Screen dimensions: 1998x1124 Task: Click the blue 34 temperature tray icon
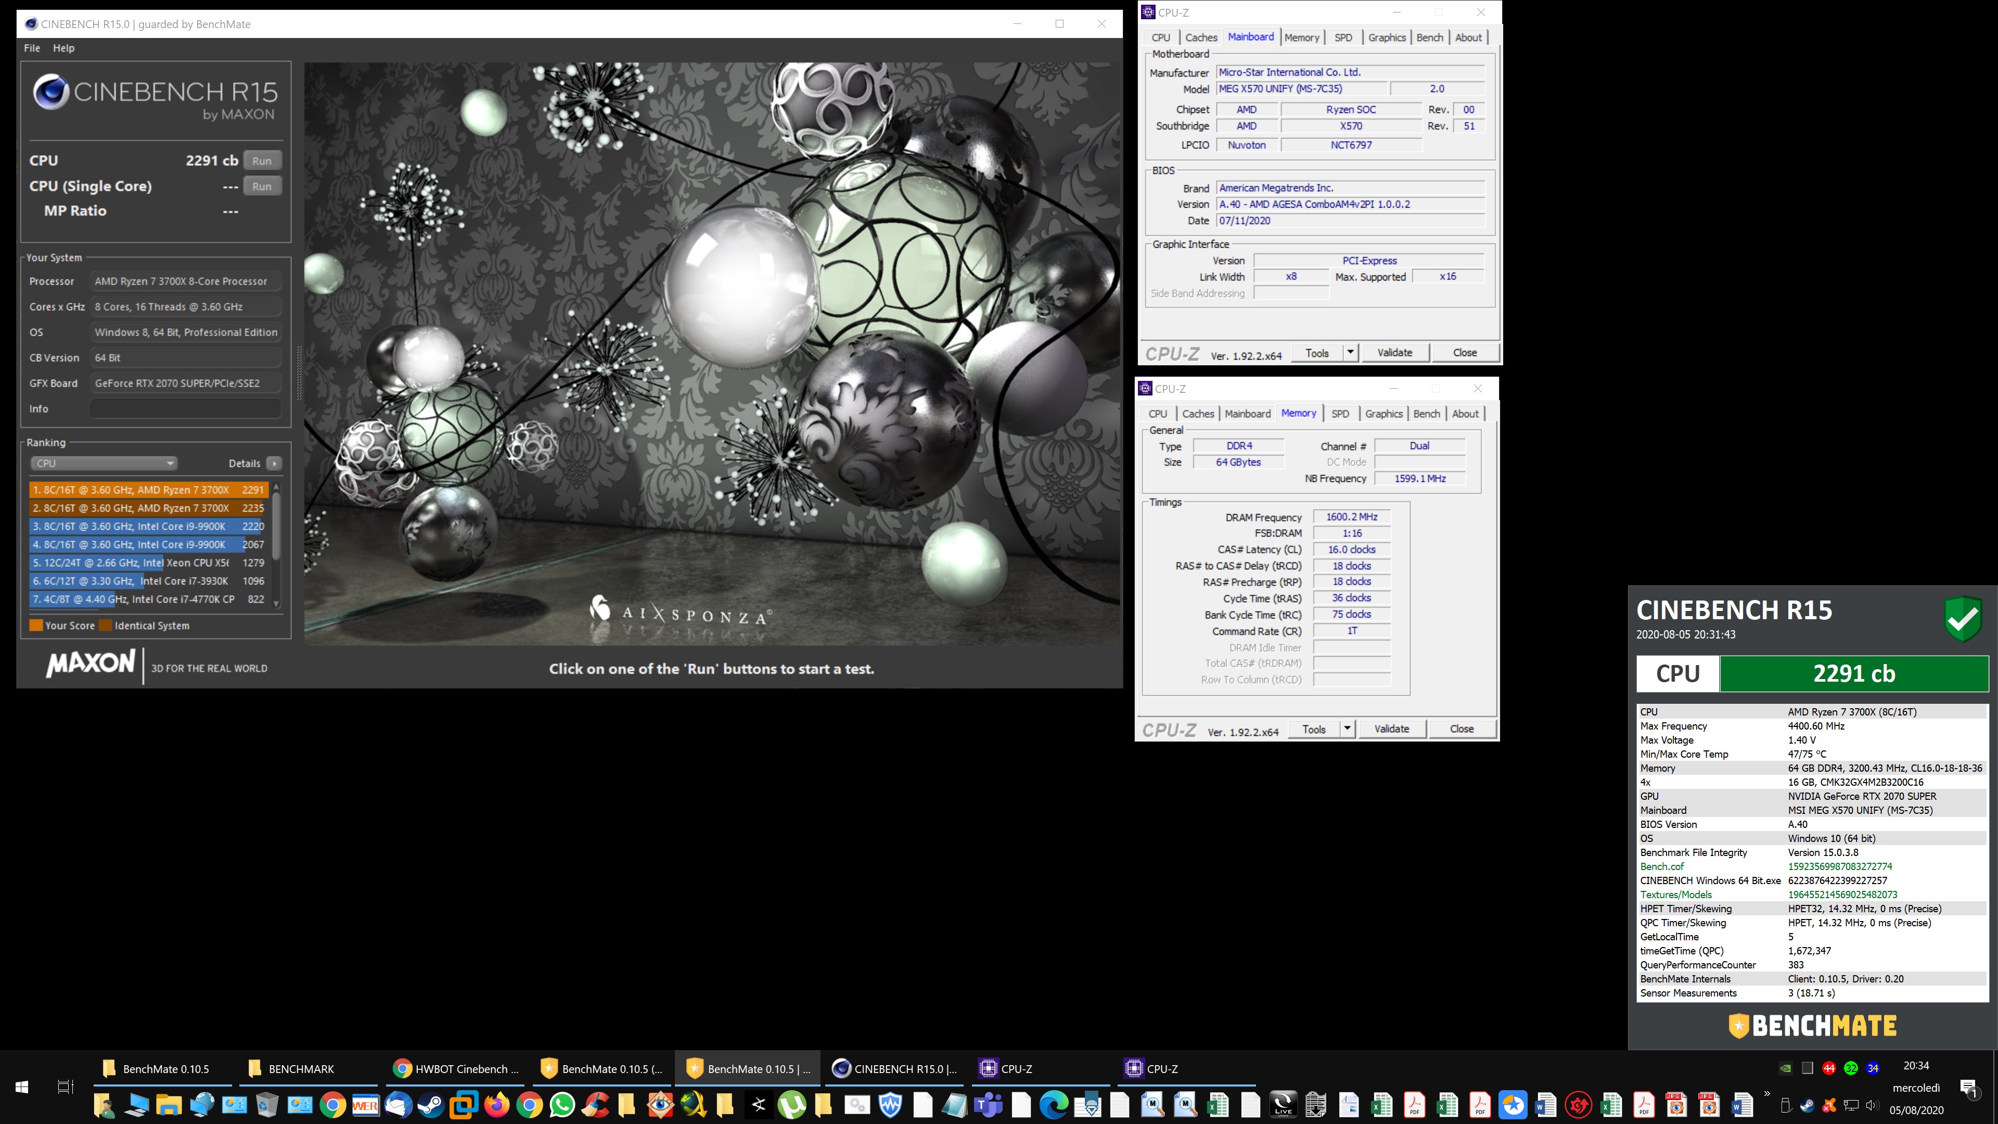click(x=1873, y=1068)
